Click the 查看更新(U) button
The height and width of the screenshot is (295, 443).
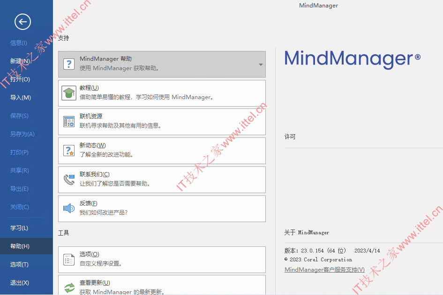[x=162, y=285]
